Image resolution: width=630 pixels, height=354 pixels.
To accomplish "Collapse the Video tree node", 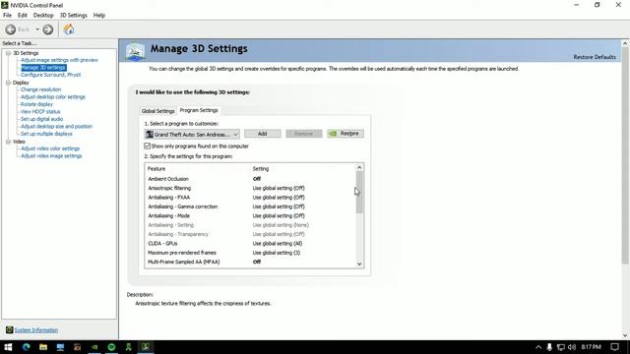I will (8, 142).
